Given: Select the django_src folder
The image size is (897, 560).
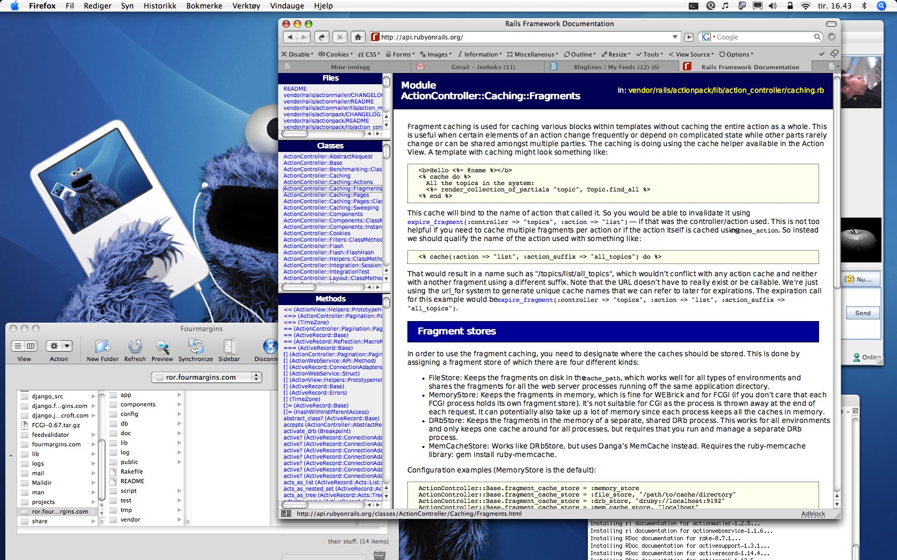Looking at the screenshot, I should click(58, 396).
